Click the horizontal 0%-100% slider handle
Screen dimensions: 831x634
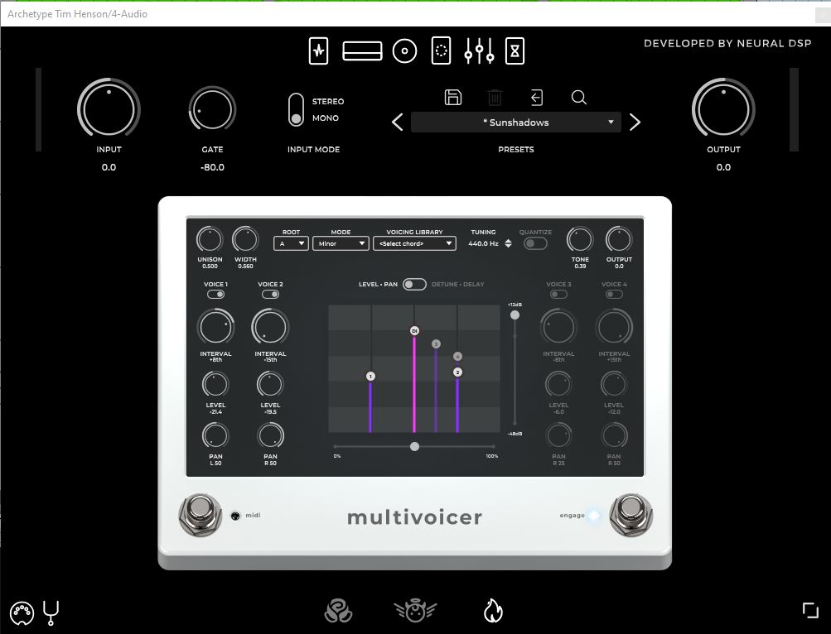(x=414, y=446)
